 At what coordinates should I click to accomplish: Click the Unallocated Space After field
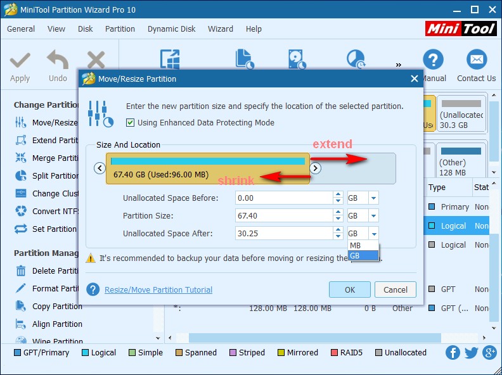pyautogui.click(x=284, y=234)
